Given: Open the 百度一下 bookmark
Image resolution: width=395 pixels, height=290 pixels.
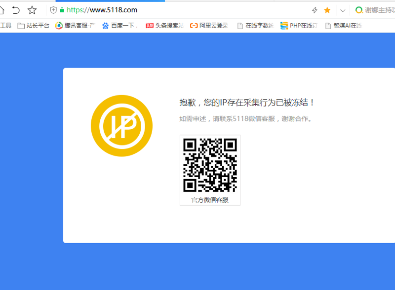Looking at the screenshot, I should coord(120,26).
